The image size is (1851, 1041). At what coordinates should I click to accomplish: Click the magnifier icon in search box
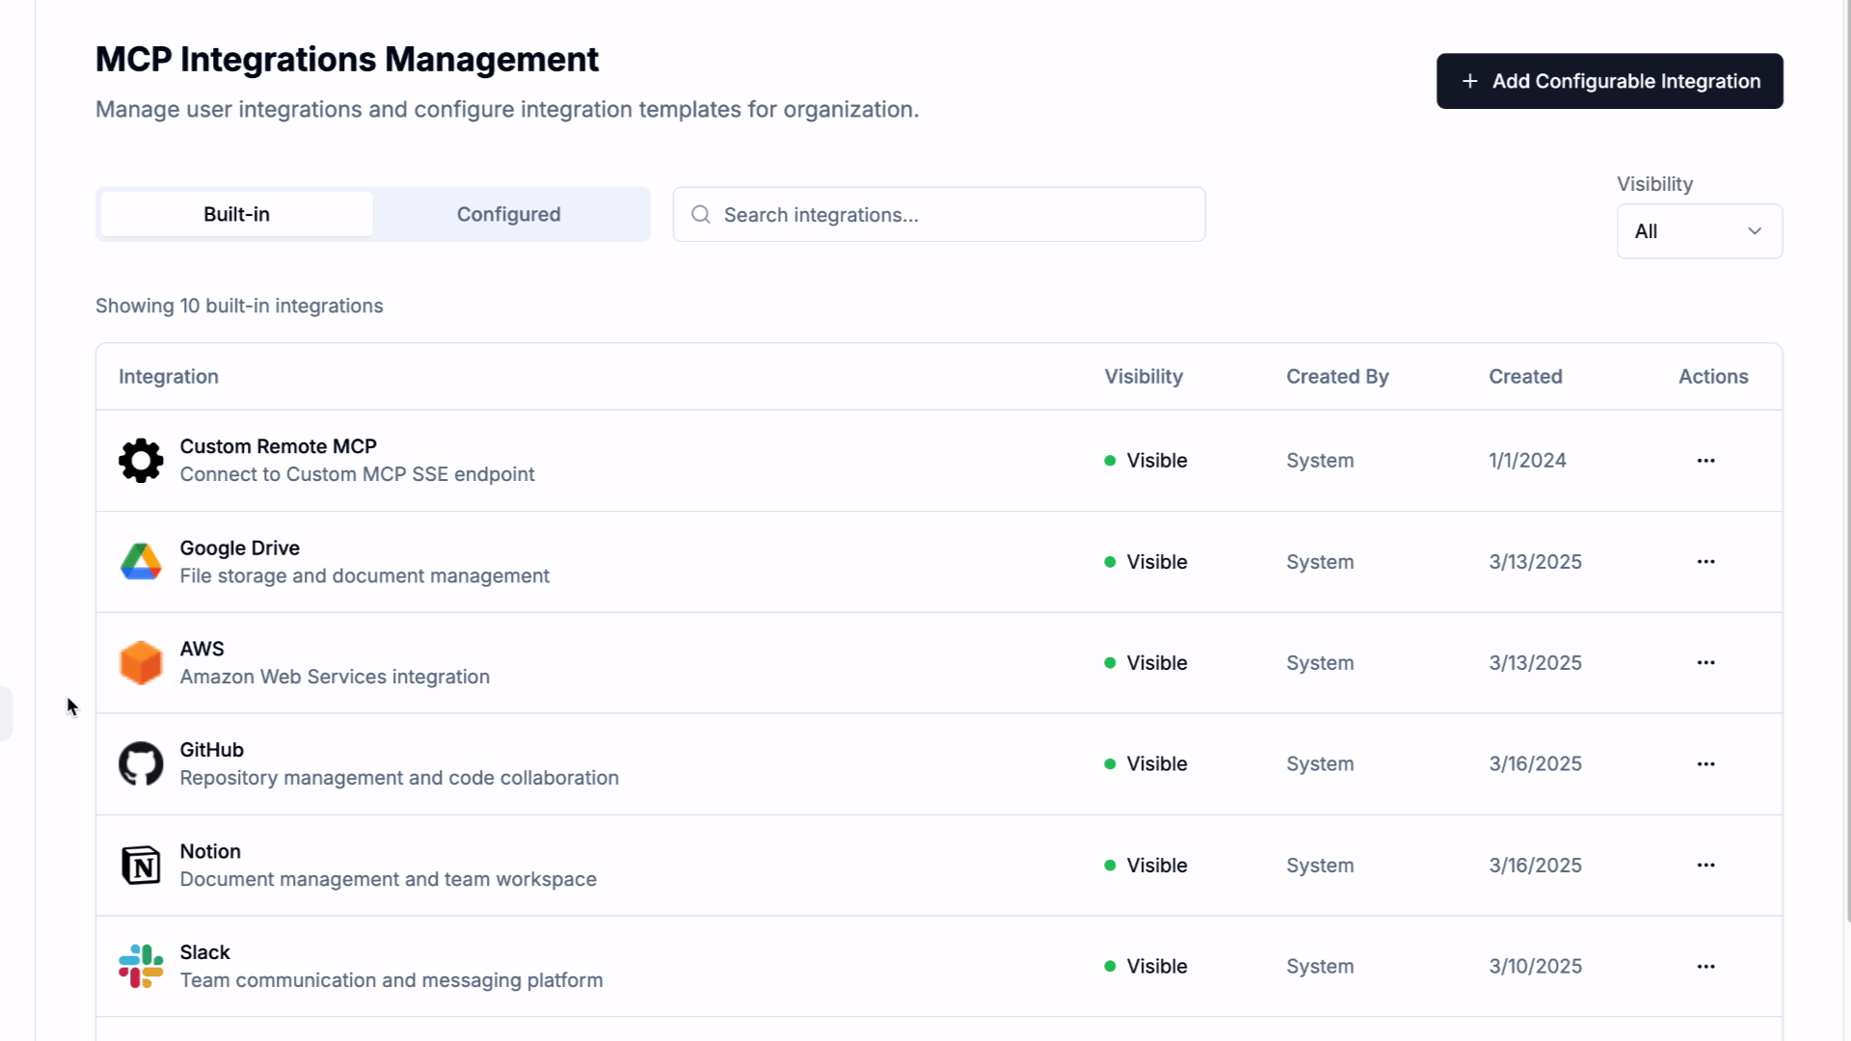point(701,214)
